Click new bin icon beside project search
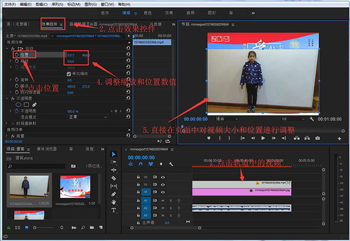The image size is (350, 241). tap(73, 166)
